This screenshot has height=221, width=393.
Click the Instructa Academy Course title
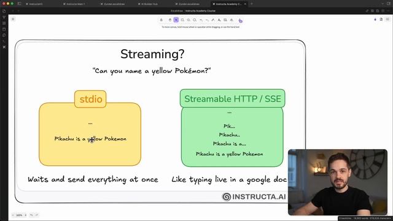[x=200, y=11]
